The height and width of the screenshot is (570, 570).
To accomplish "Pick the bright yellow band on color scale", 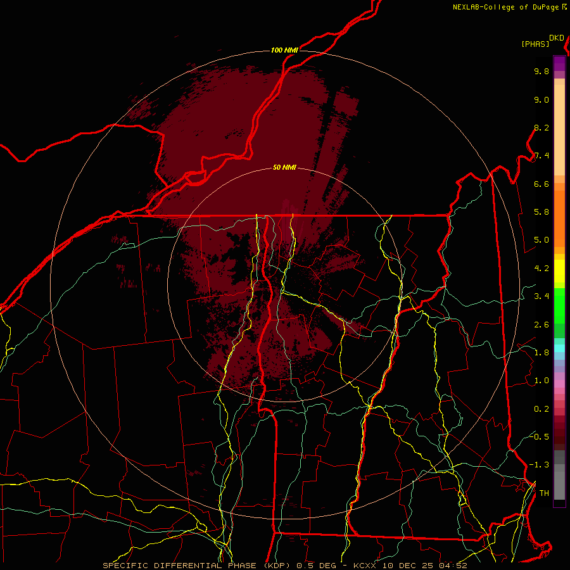I will pos(559,271).
